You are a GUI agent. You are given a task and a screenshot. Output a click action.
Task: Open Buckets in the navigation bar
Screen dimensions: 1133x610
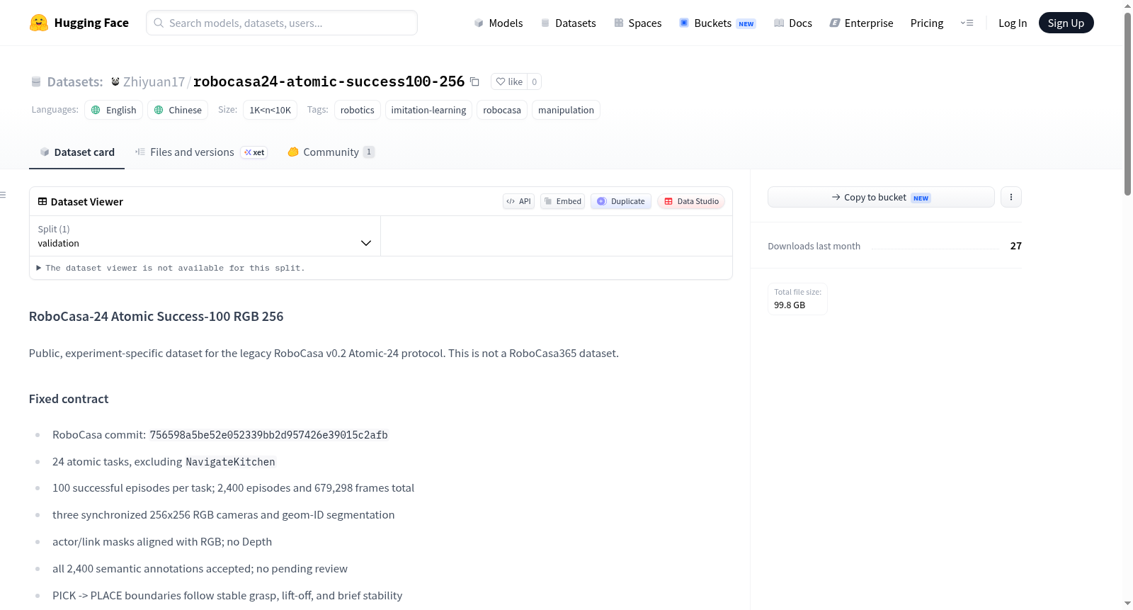click(717, 23)
